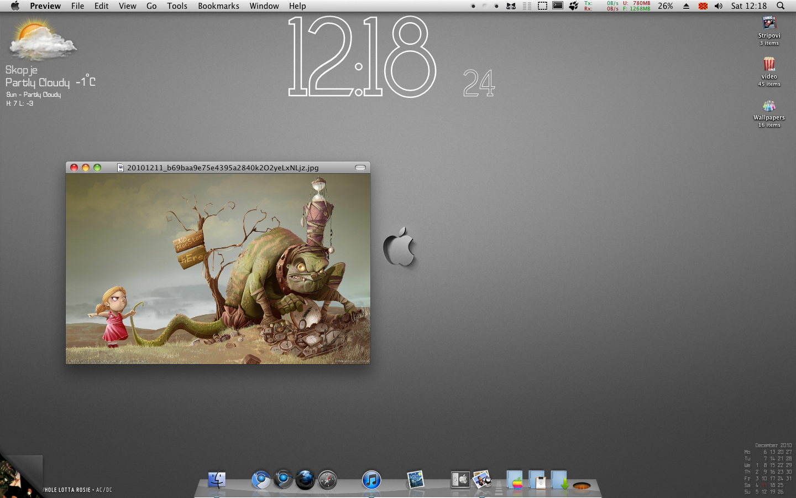Open the Tools menu
Screen dimensions: 796x498
177,6
